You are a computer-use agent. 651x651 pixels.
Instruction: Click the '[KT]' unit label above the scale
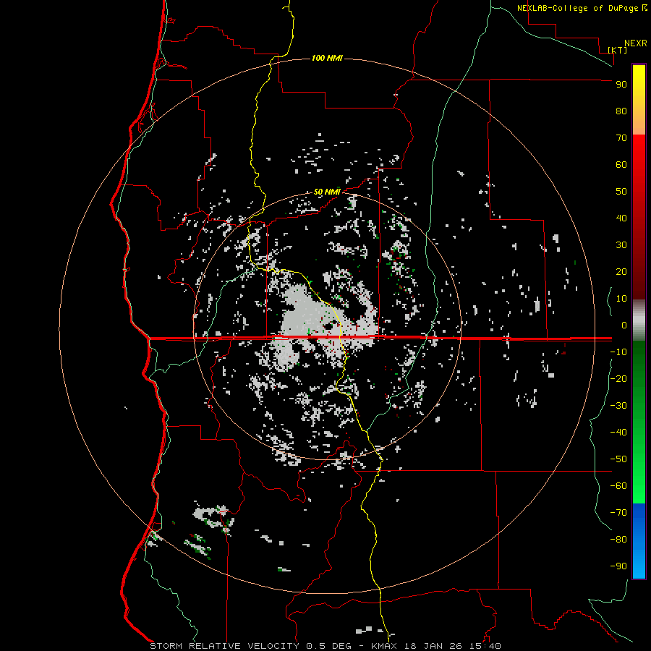[x=618, y=50]
